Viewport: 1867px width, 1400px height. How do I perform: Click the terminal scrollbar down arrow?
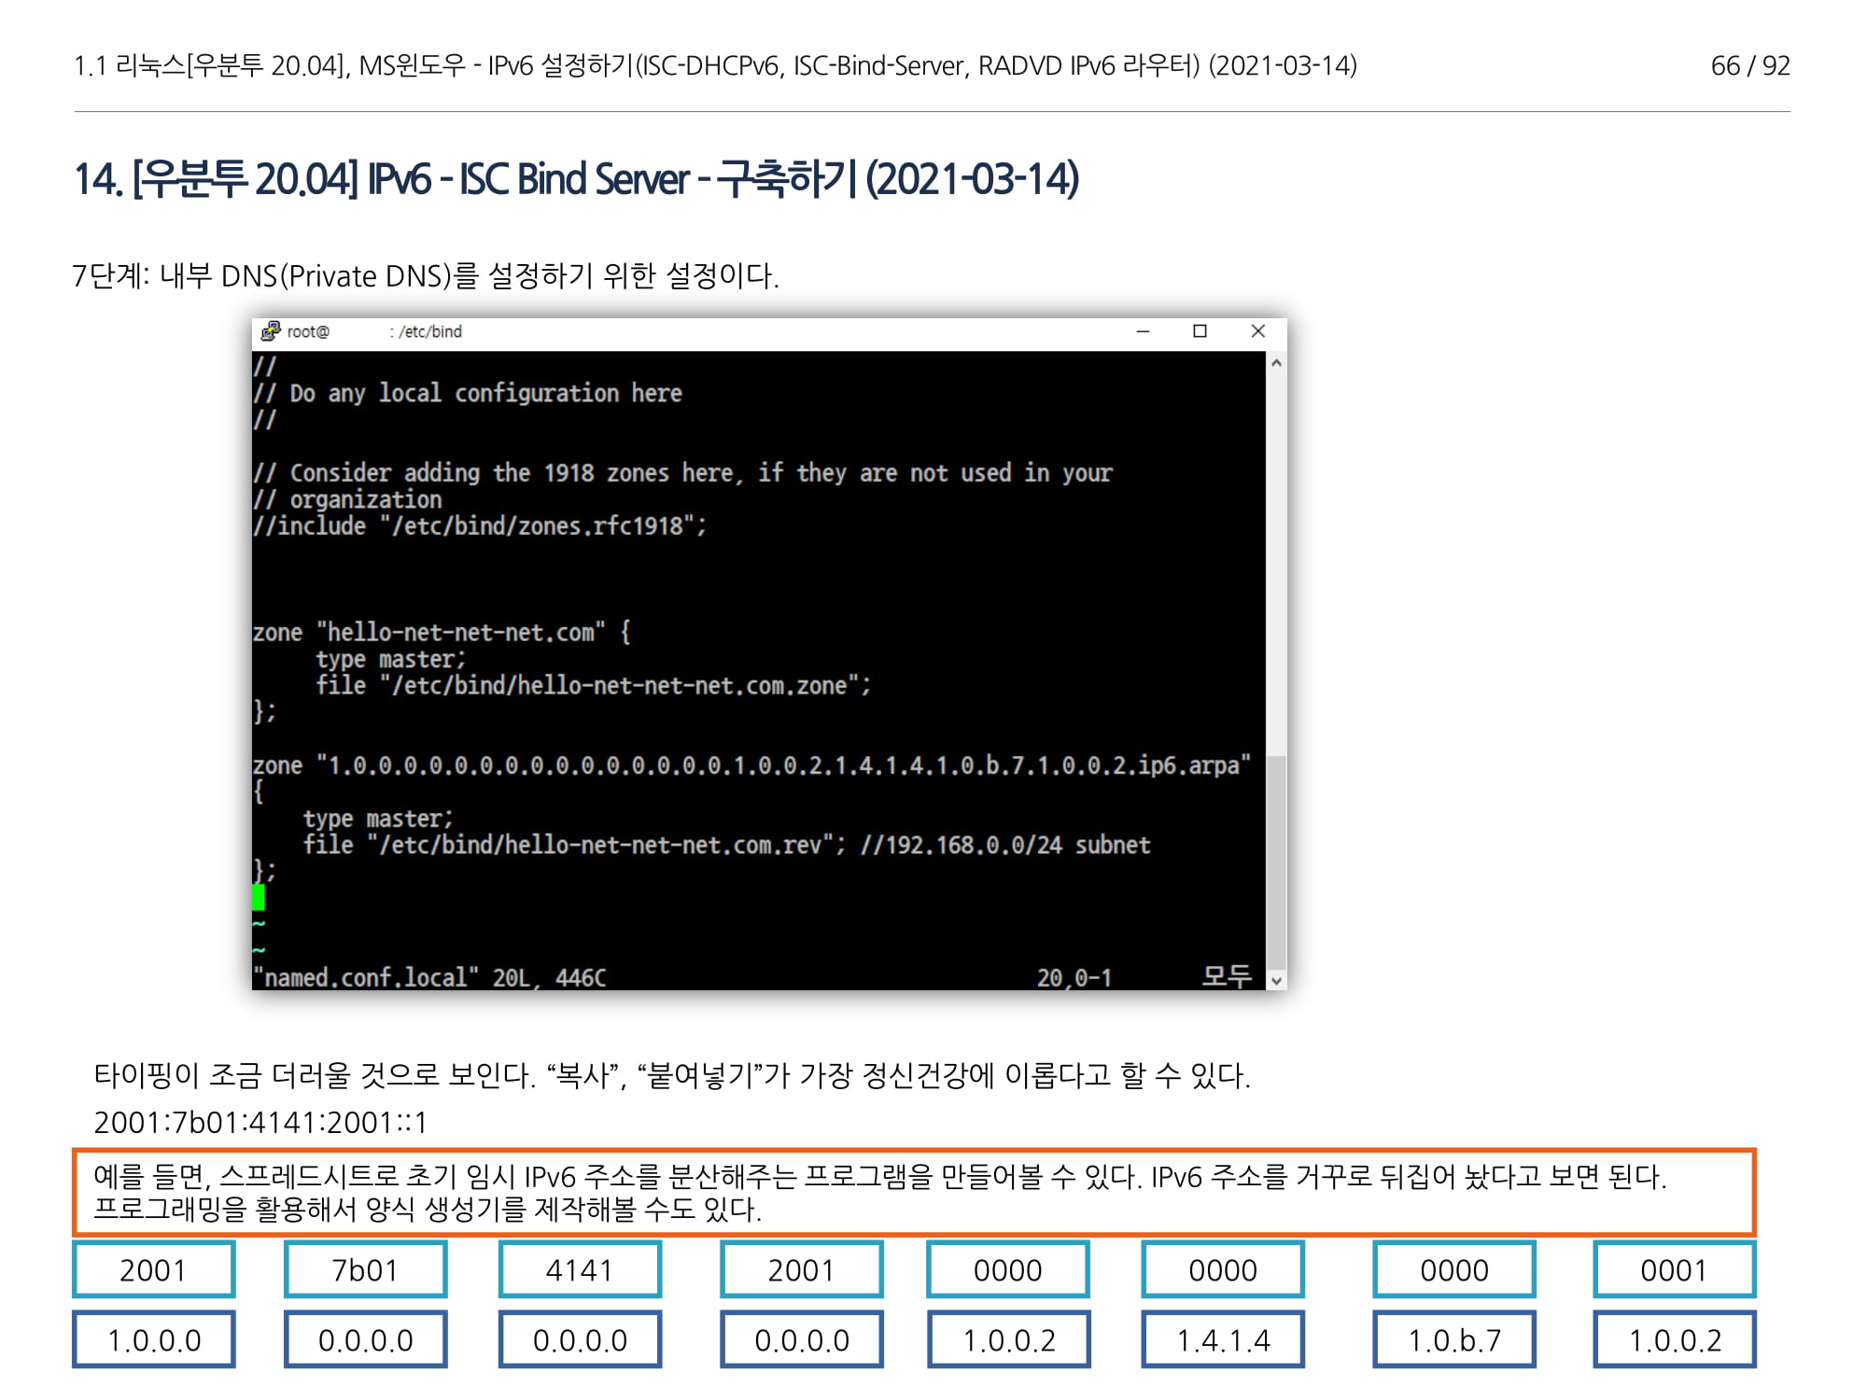(x=1276, y=980)
